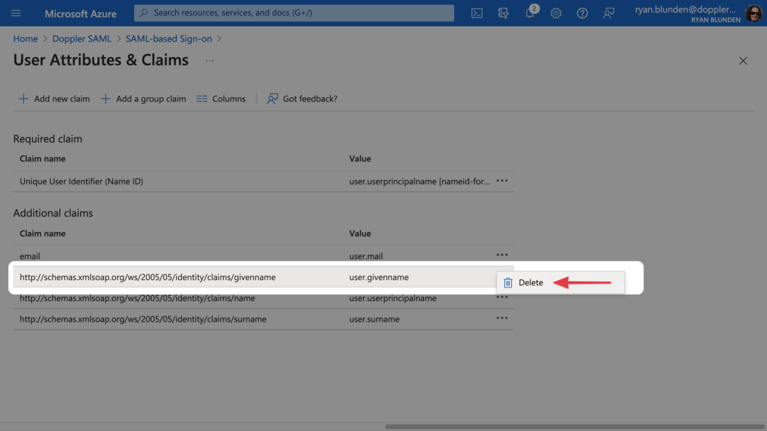Select the claims/name claim URL
This screenshot has height=431, width=767.
tap(137, 298)
